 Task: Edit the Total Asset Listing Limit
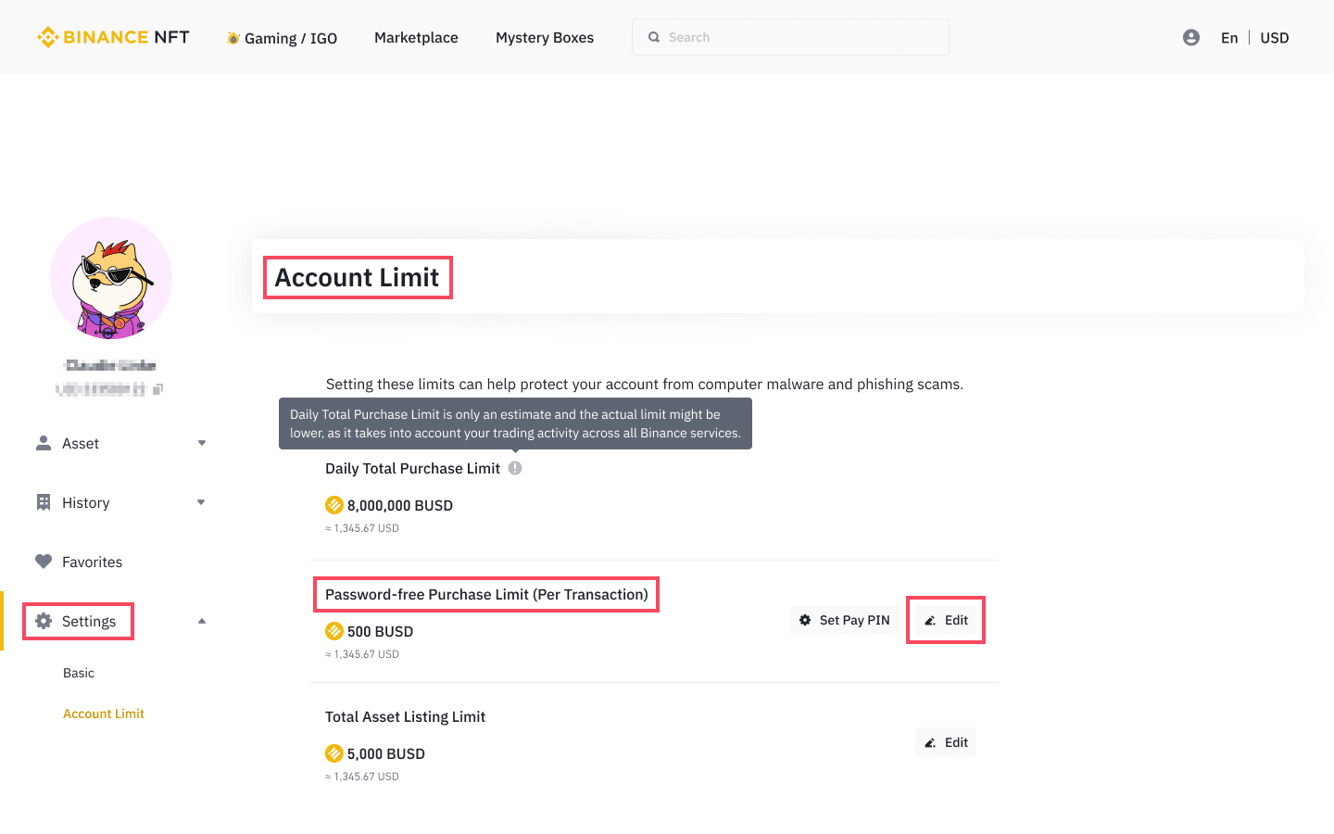point(946,742)
